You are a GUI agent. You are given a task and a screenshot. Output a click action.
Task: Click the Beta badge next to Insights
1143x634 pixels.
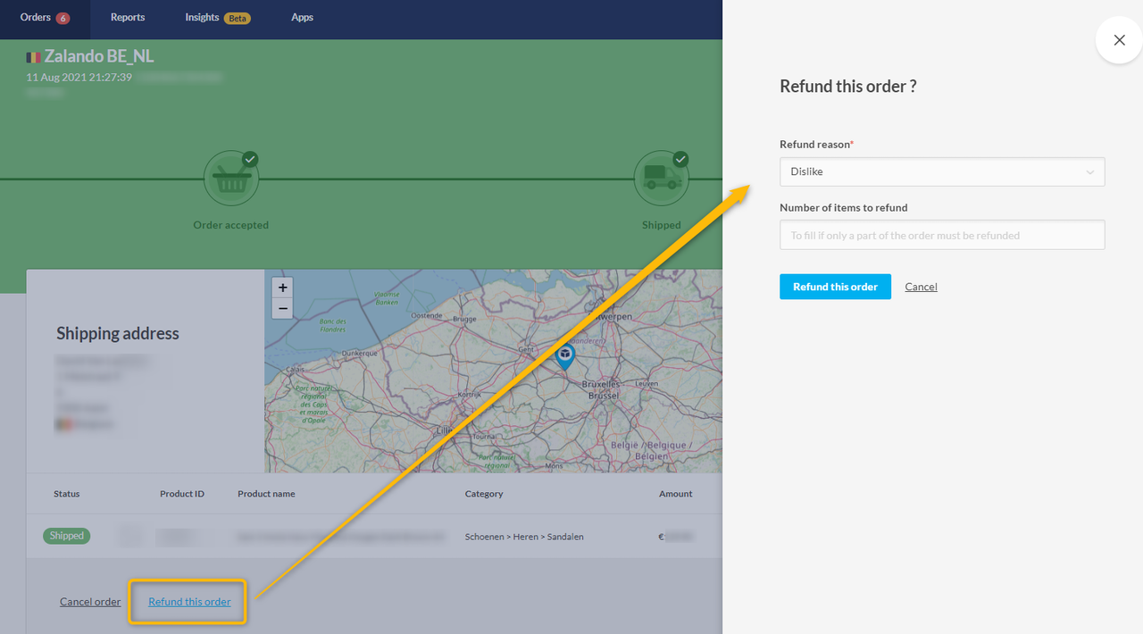click(237, 18)
